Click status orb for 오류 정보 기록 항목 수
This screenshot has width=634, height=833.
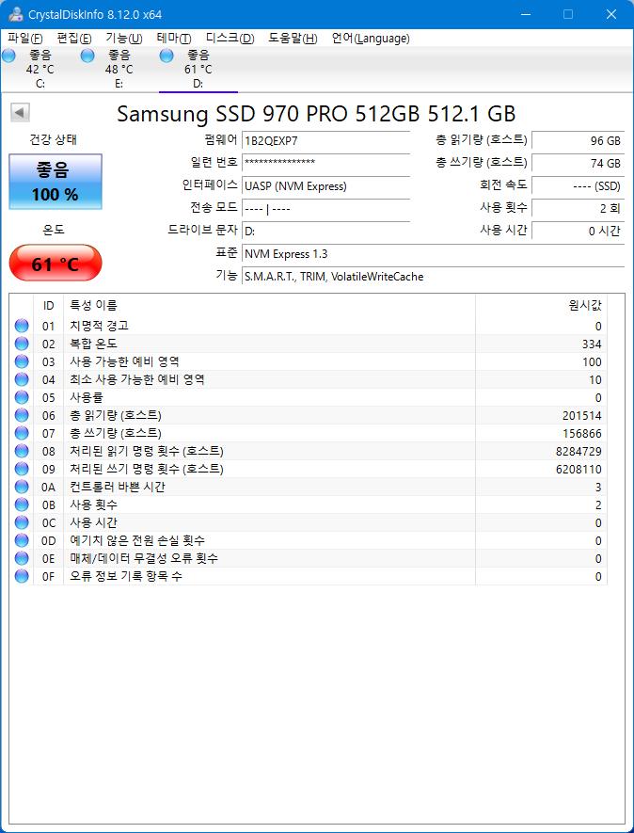coord(22,576)
